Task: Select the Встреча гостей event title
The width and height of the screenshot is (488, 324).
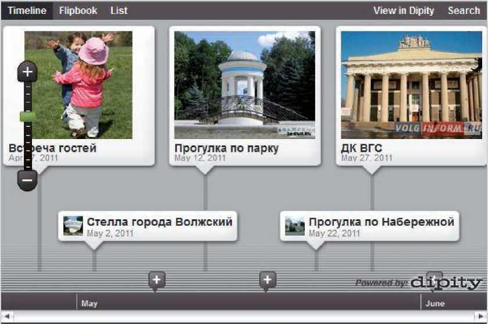Action: tap(52, 148)
